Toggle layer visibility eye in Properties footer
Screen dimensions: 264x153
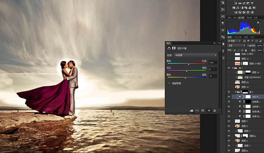click(x=209, y=111)
